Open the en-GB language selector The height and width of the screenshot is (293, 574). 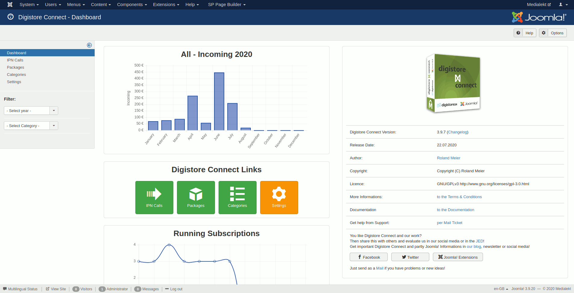tap(501, 289)
